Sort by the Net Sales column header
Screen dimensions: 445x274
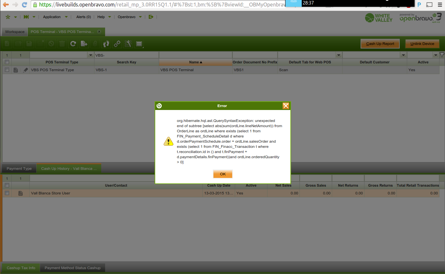click(283, 185)
